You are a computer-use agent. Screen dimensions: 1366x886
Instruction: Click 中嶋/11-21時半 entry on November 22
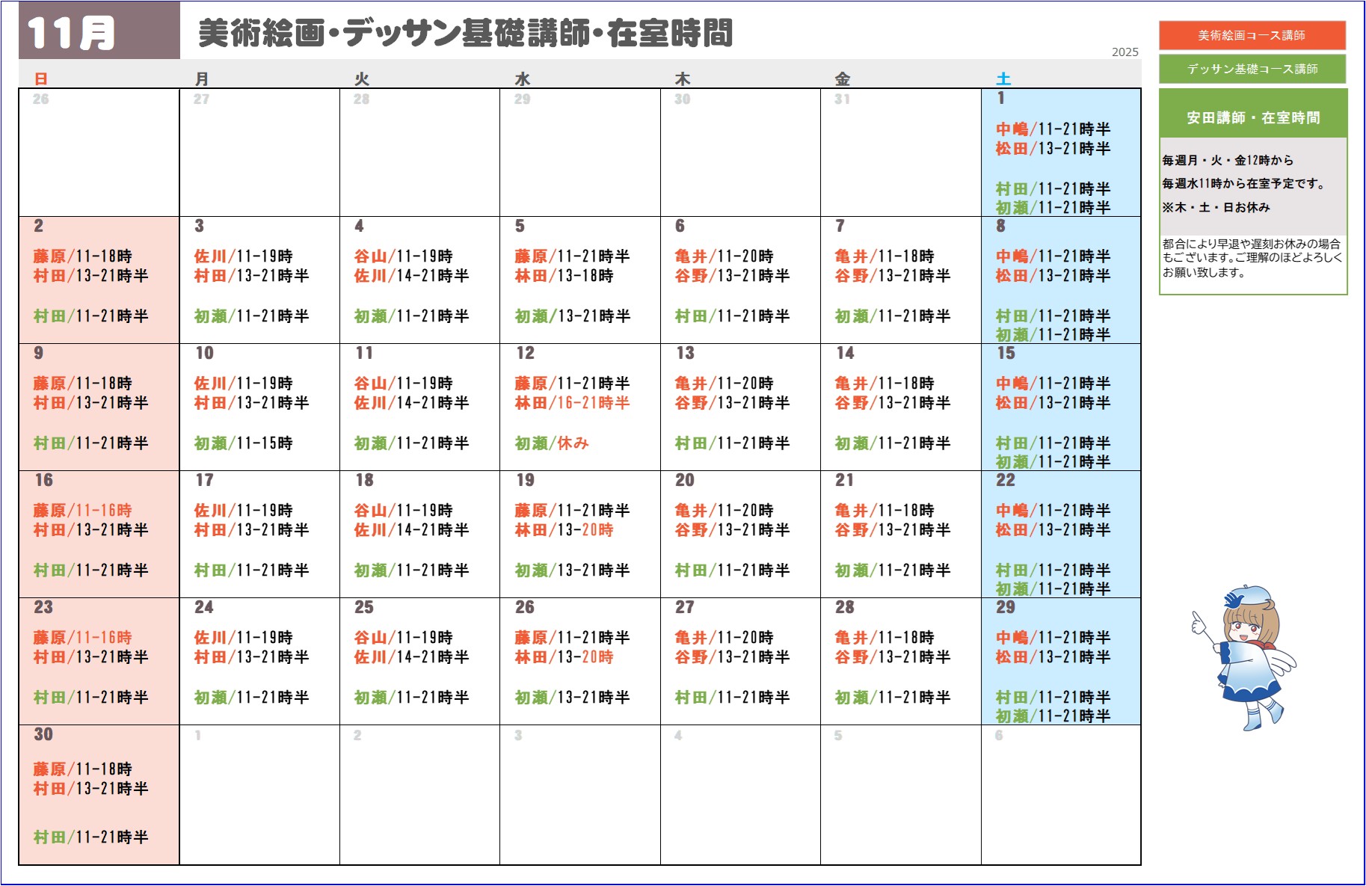(1052, 511)
